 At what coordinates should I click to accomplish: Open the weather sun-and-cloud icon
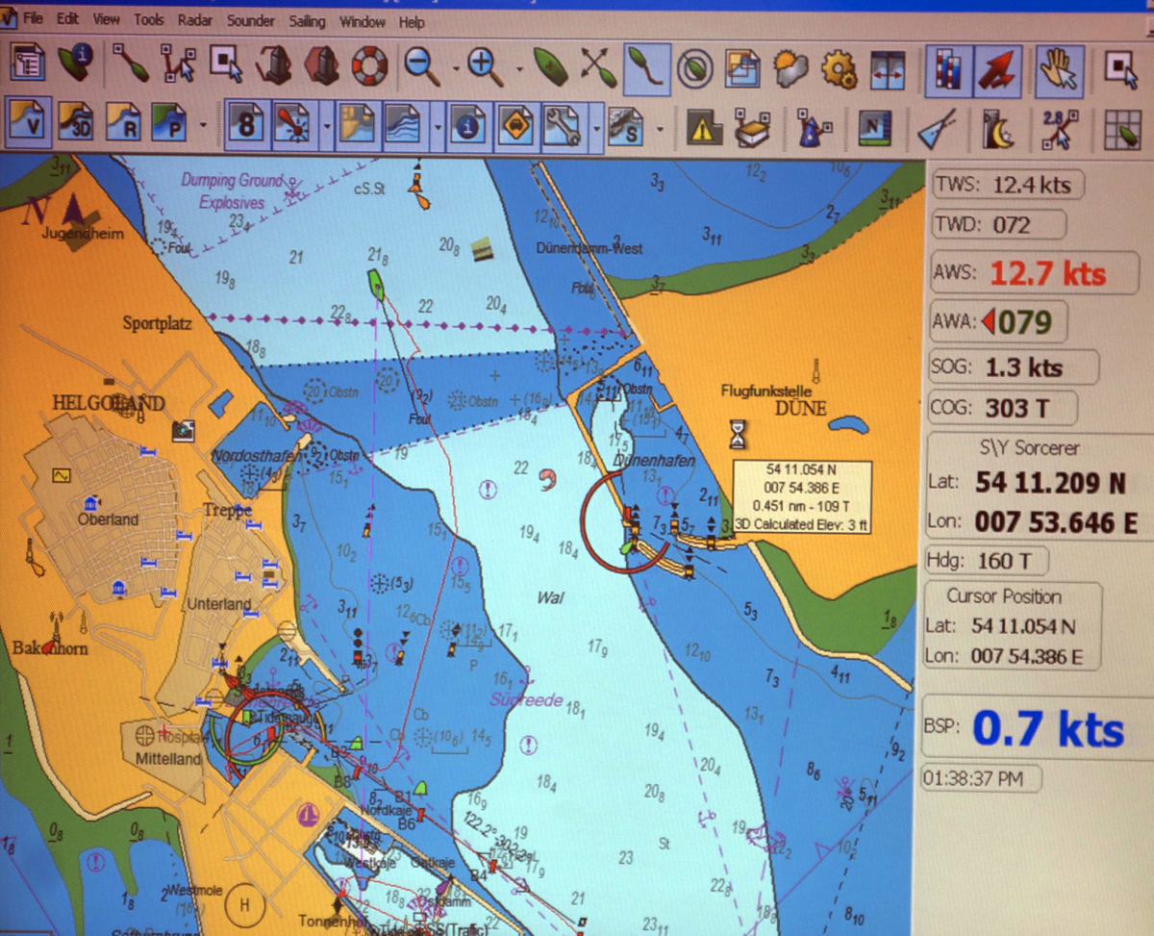pyautogui.click(x=790, y=67)
